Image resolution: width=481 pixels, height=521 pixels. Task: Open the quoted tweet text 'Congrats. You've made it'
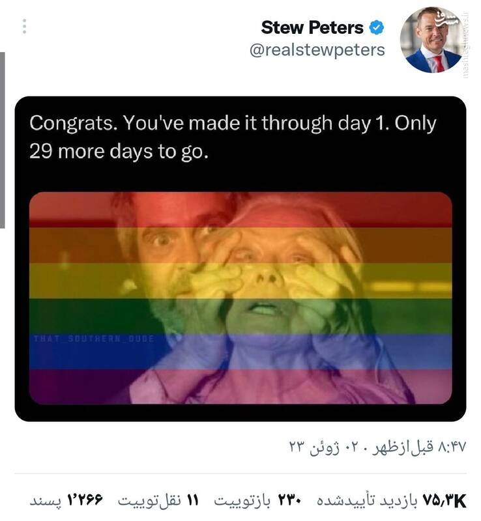(233, 123)
